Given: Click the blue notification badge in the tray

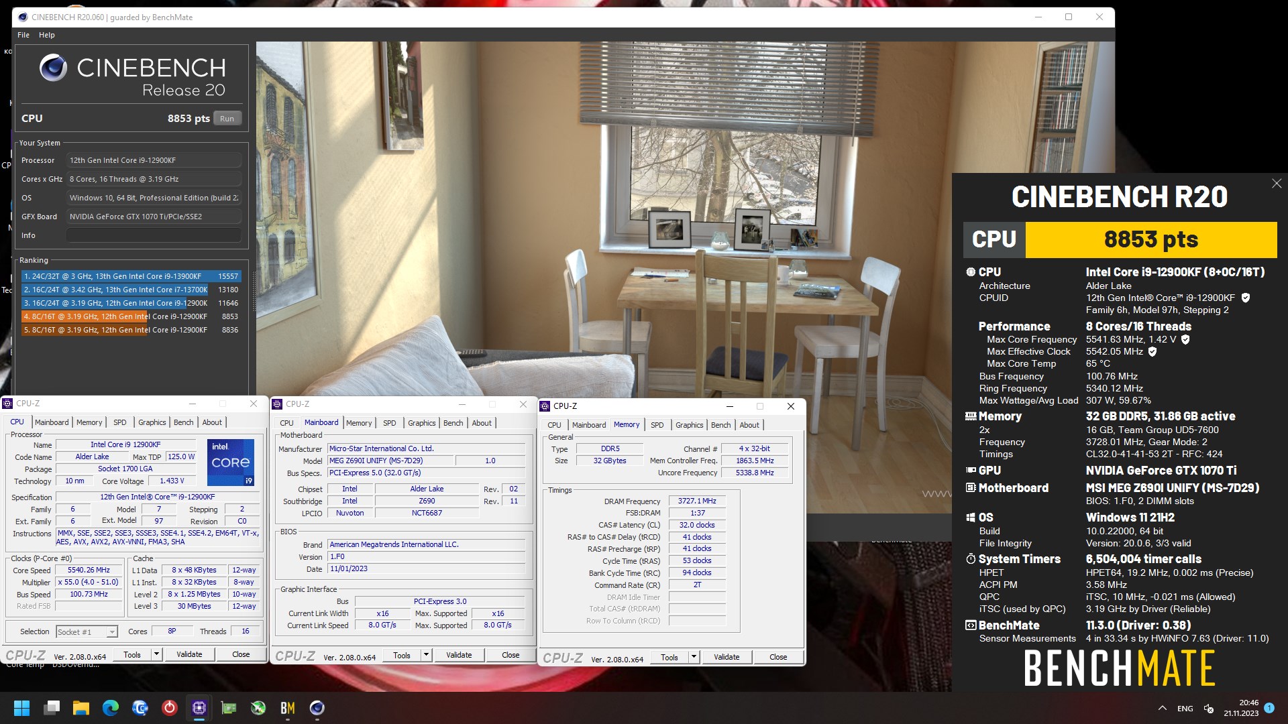Looking at the screenshot, I should [1269, 707].
